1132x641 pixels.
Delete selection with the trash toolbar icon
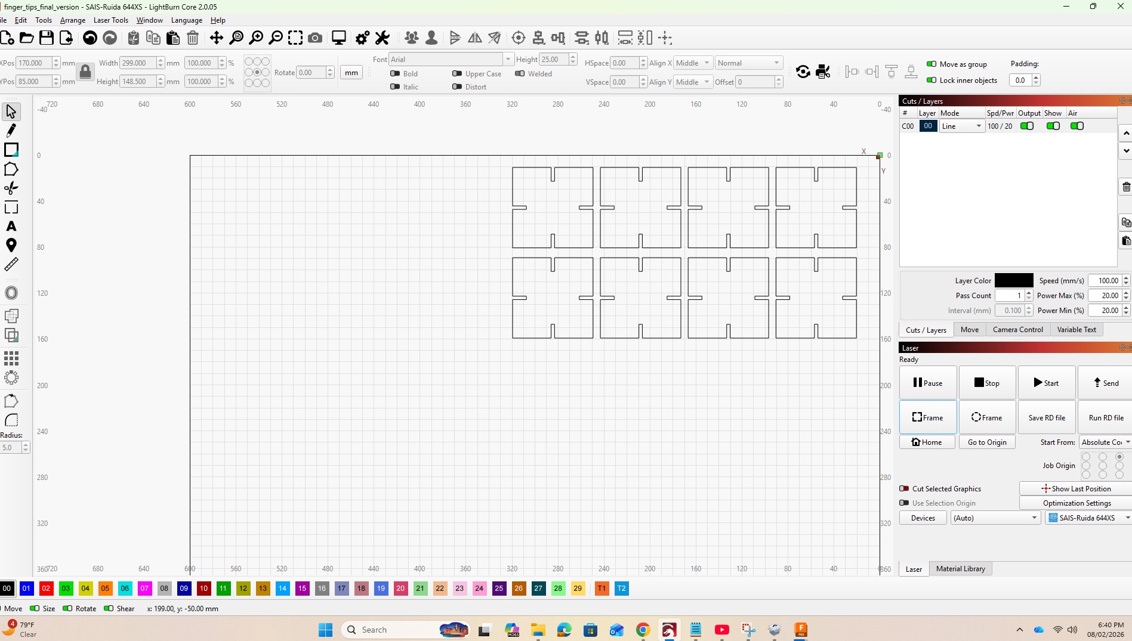click(x=193, y=38)
